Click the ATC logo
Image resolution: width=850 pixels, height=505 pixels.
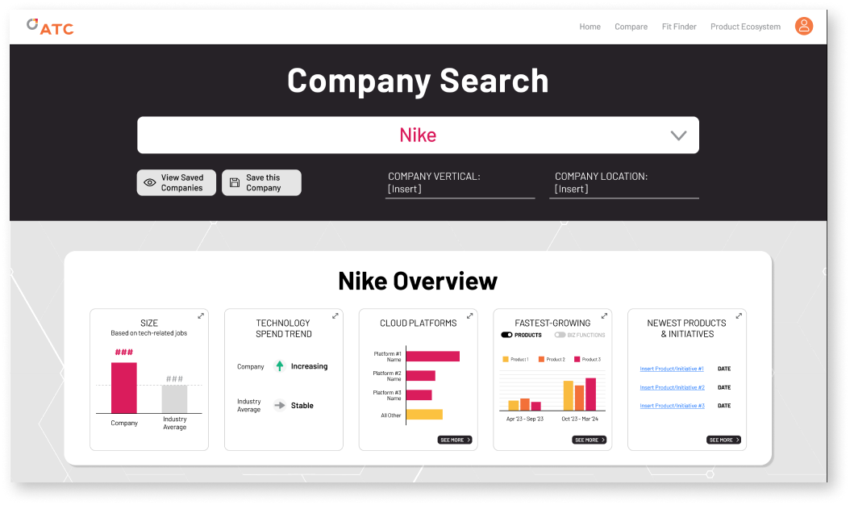(x=50, y=27)
